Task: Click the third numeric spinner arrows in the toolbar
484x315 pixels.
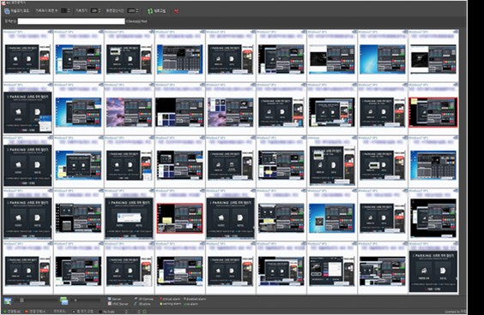Action: (137, 11)
